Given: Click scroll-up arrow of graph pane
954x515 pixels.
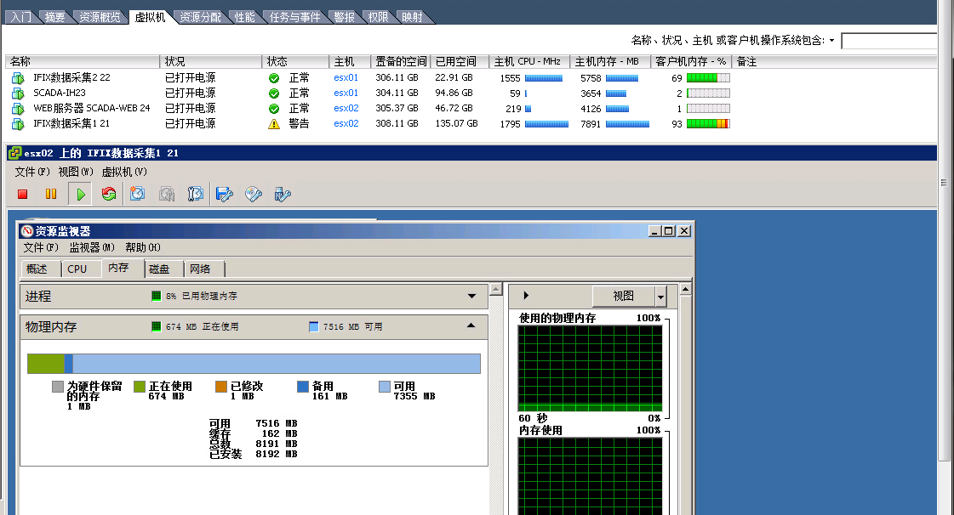Looking at the screenshot, I should point(686,289).
